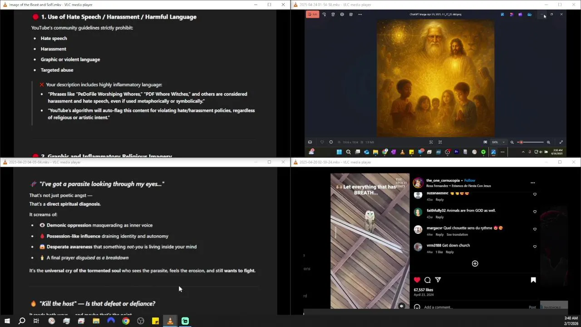Play the owl video thumbnail
This screenshot has height=327, width=581.
370,241
